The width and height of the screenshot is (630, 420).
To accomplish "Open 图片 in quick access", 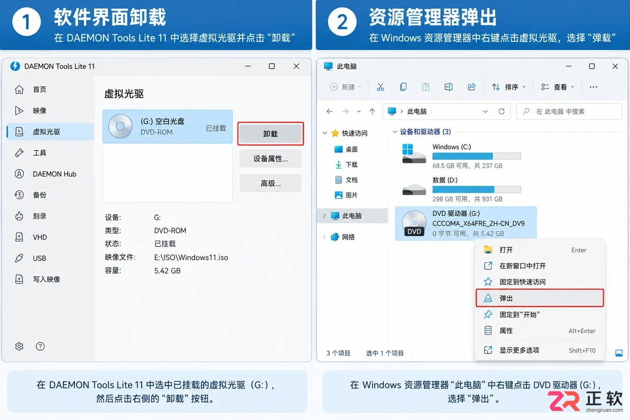I will (346, 195).
